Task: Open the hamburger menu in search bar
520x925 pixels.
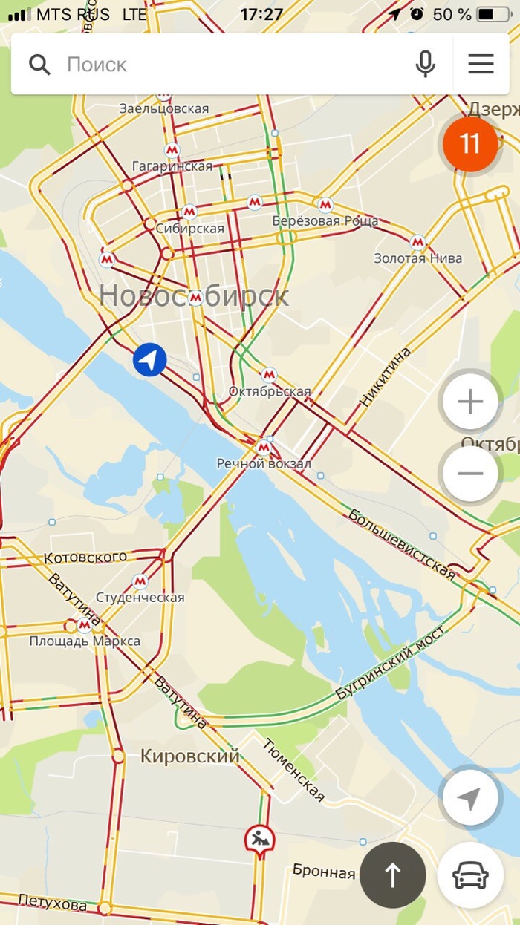Action: point(481,64)
